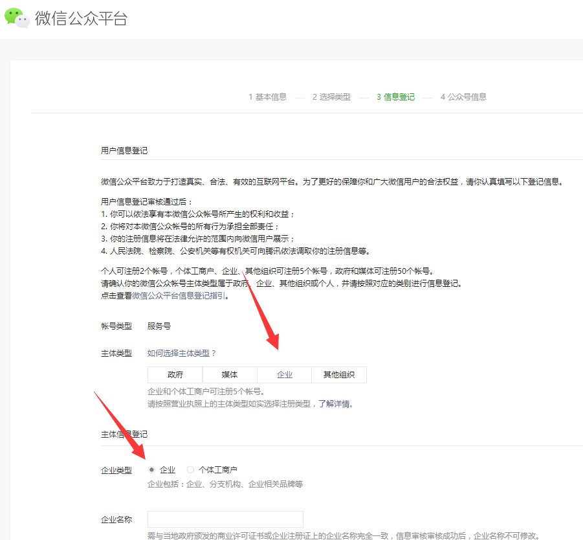Viewport: 583px width, 540px height.
Task: Select the 企业 radio button under 企业类型
Action: [152, 470]
